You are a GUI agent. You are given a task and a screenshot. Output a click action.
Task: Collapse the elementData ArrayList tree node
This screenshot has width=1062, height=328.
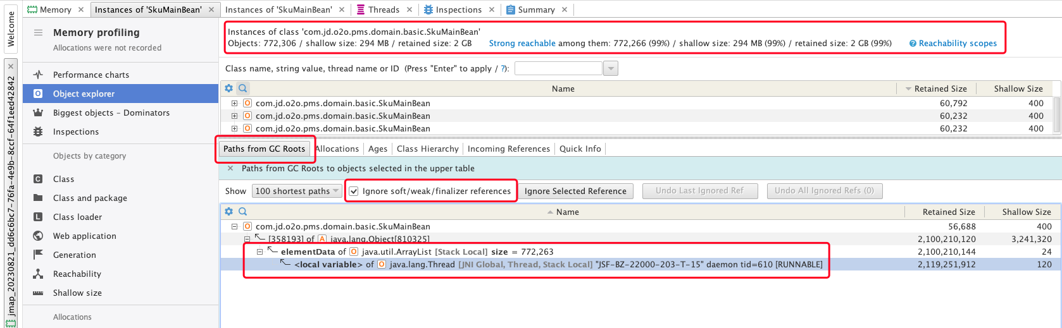(x=259, y=252)
